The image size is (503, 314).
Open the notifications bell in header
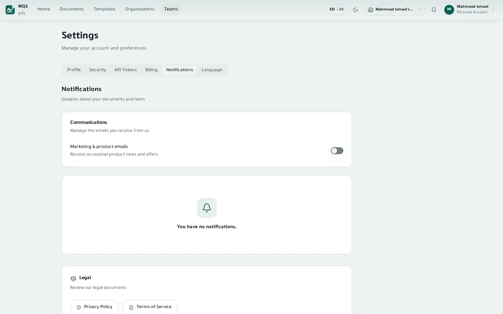(x=434, y=10)
